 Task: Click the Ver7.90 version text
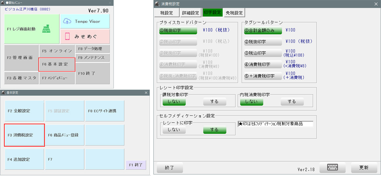(x=98, y=11)
